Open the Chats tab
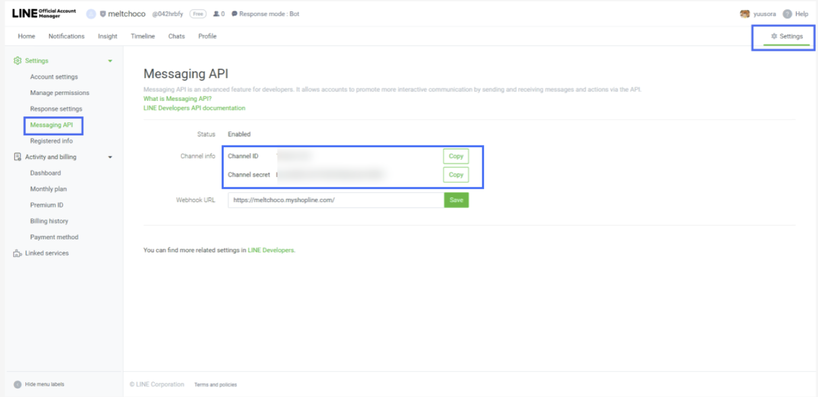818x397 pixels. click(x=176, y=36)
